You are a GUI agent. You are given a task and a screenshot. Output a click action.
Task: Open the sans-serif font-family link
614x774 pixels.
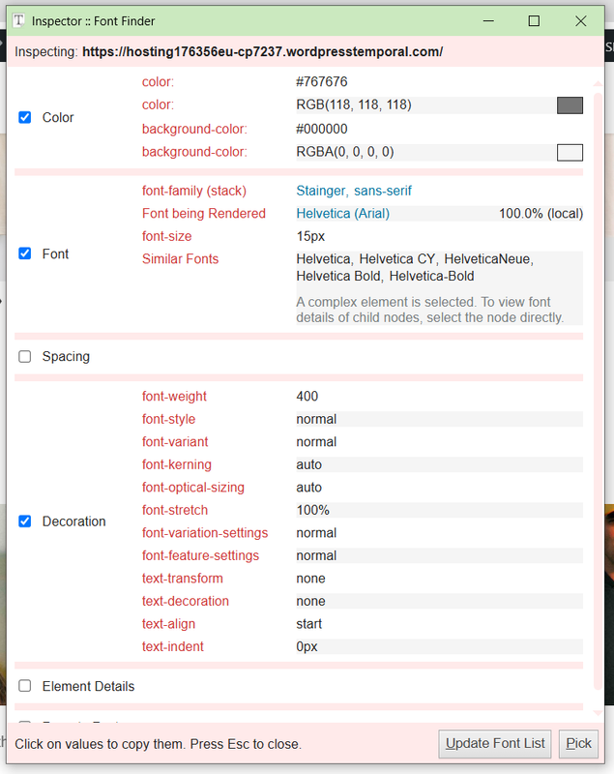tap(383, 191)
